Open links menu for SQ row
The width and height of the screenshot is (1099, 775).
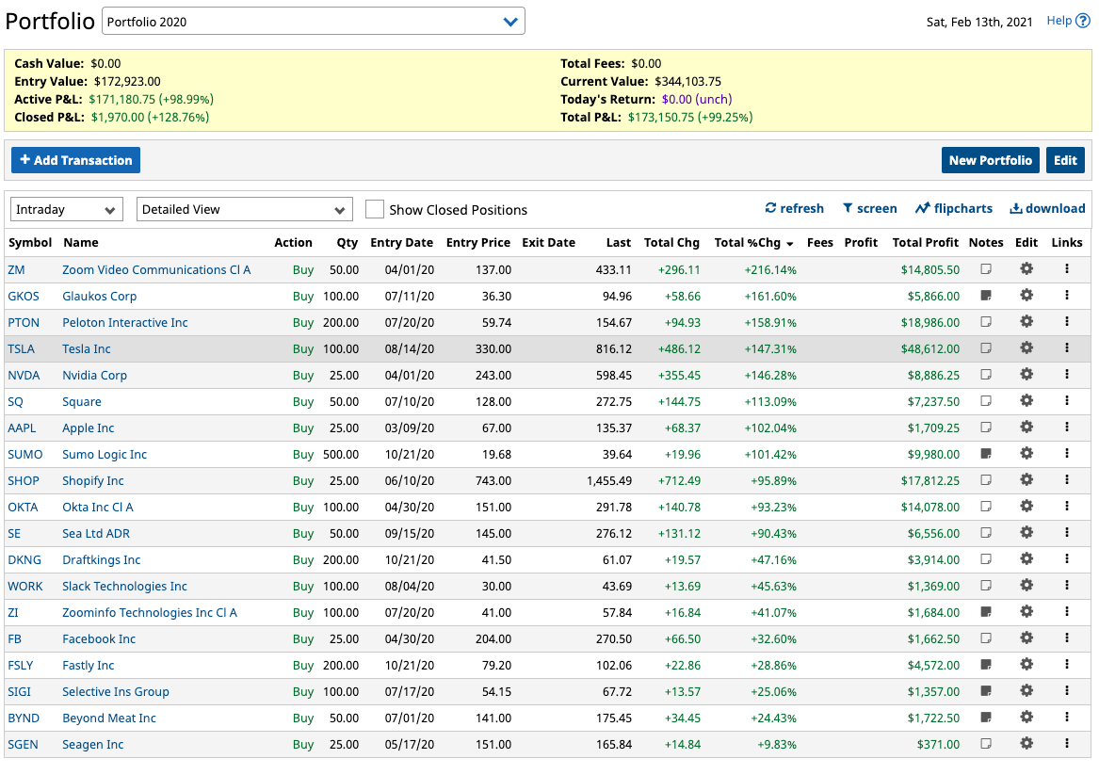1067,401
